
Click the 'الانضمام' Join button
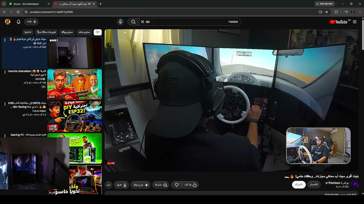point(314,184)
